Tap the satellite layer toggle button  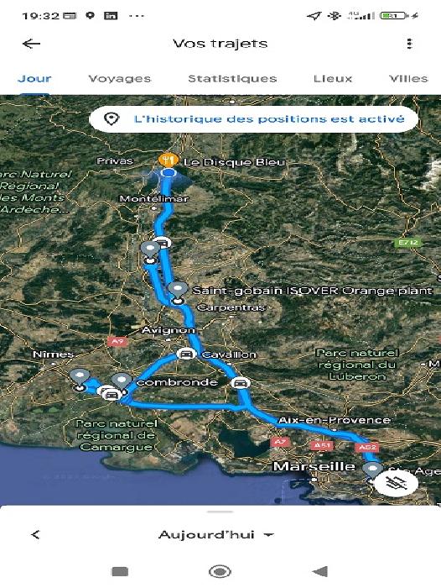(396, 483)
